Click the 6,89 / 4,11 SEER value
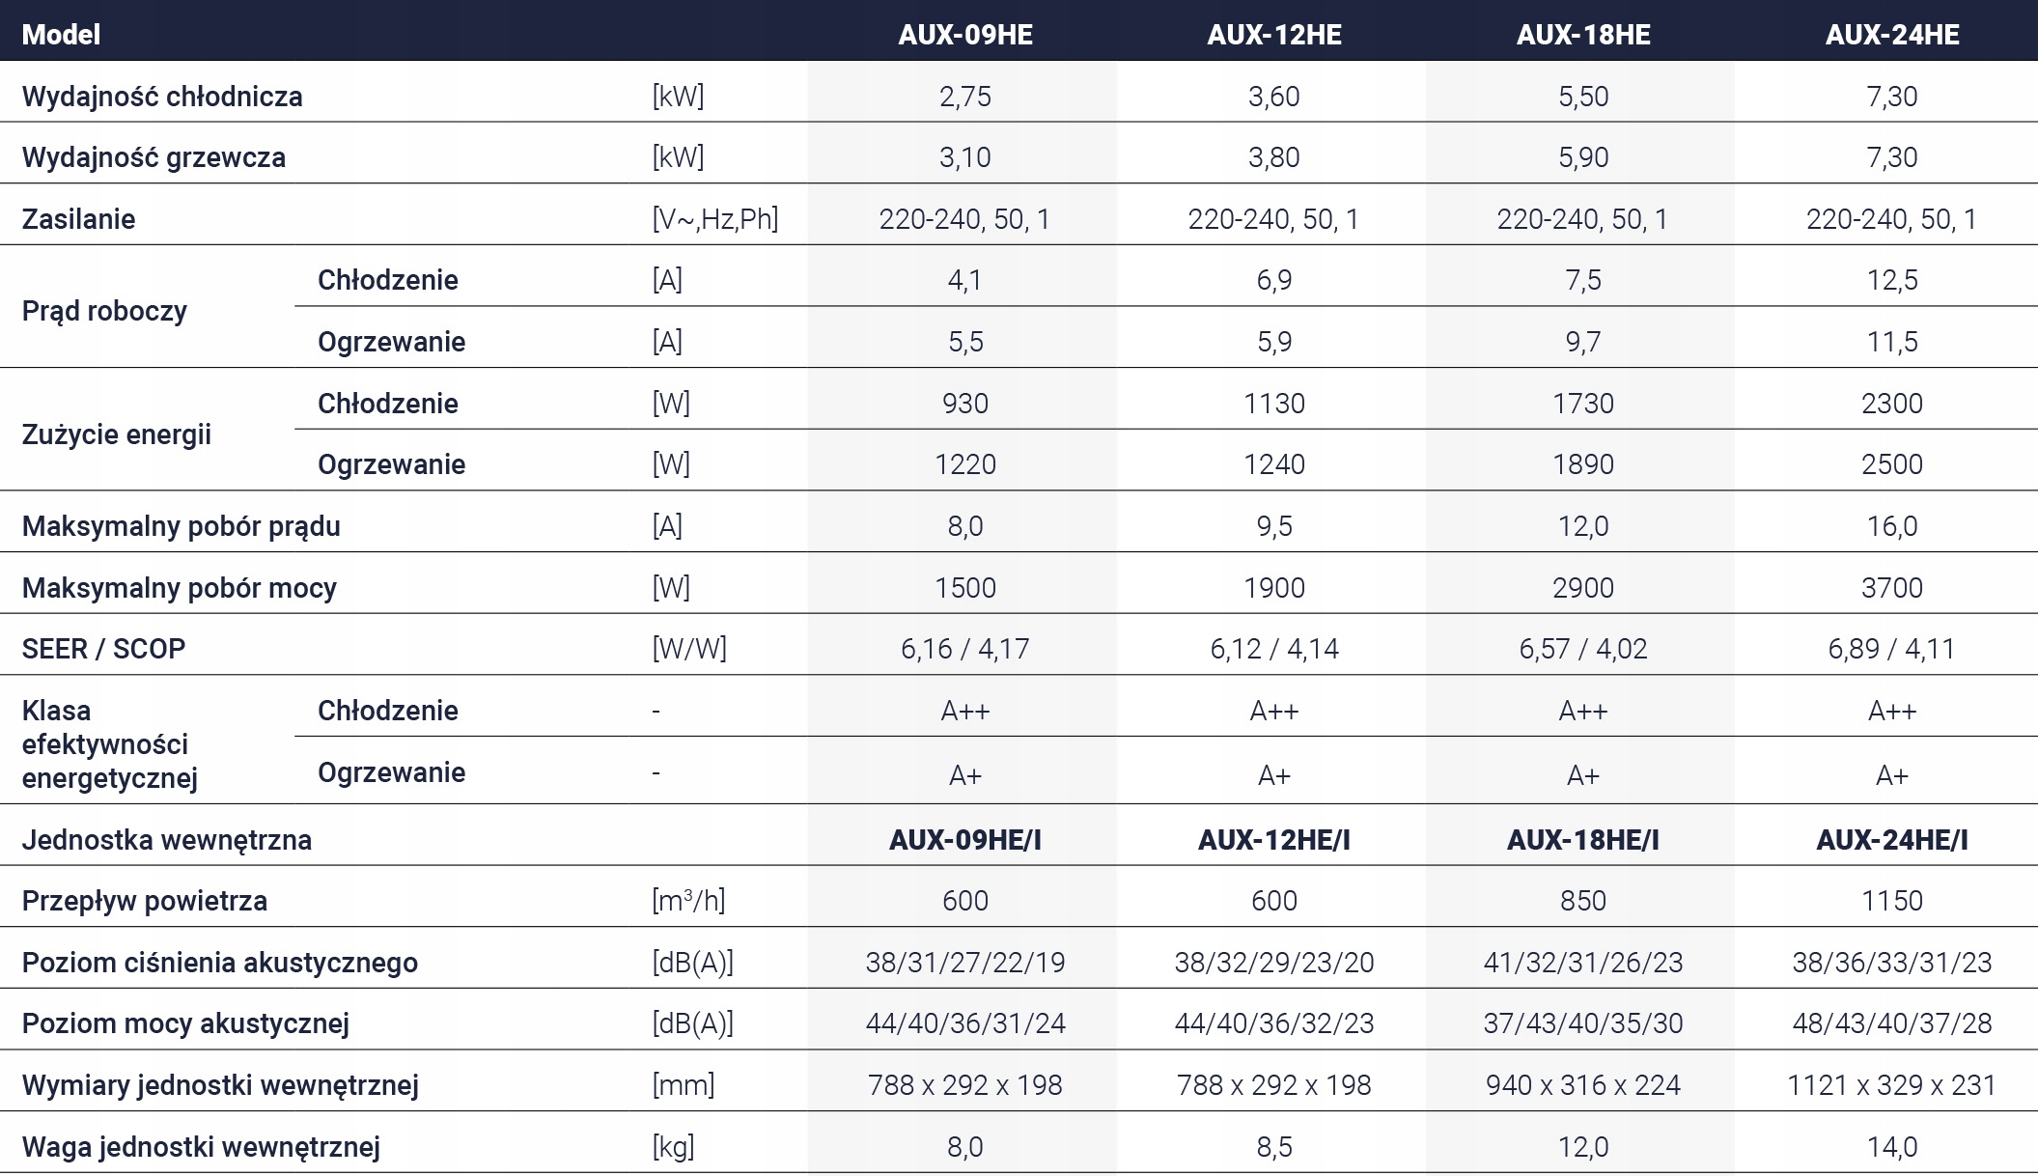This screenshot has height=1176, width=2038. [x=1892, y=649]
